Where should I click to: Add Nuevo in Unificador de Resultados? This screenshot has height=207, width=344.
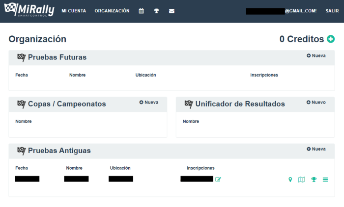pos(316,102)
